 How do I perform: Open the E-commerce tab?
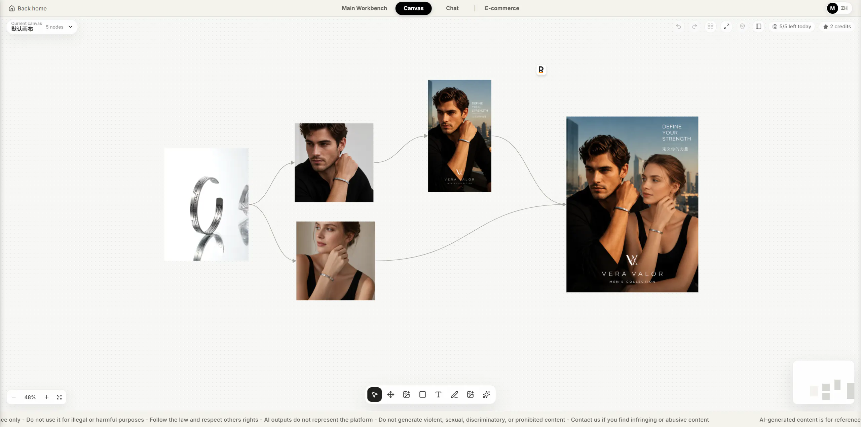click(502, 8)
